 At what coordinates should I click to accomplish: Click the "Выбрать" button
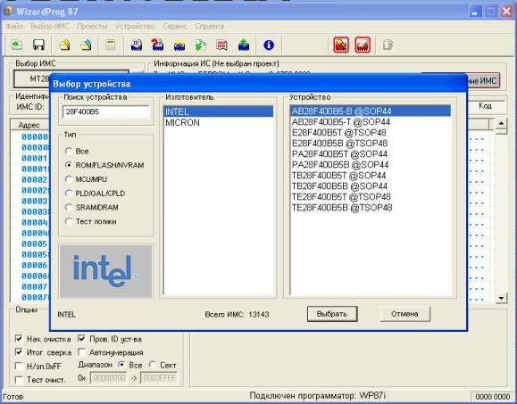(332, 314)
